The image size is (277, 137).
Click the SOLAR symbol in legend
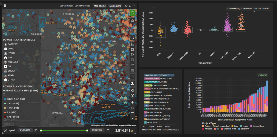coord(5,71)
